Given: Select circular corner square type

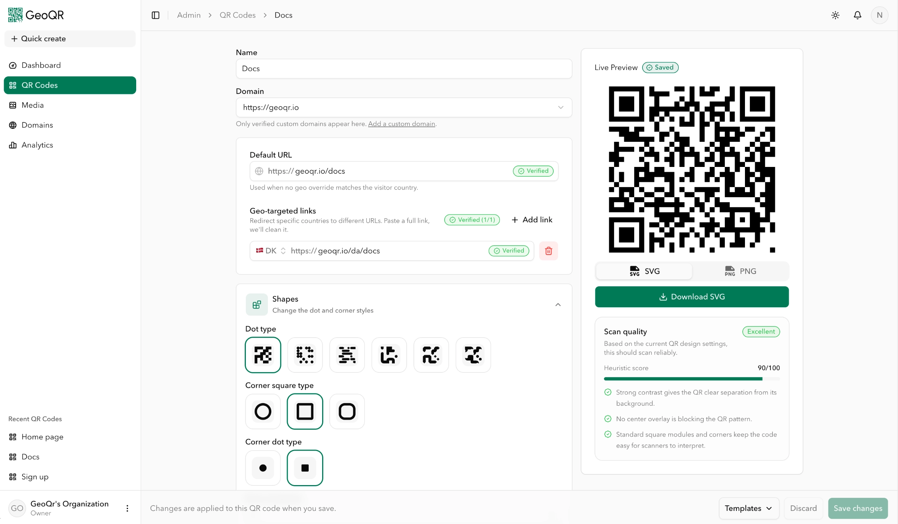Looking at the screenshot, I should (263, 411).
